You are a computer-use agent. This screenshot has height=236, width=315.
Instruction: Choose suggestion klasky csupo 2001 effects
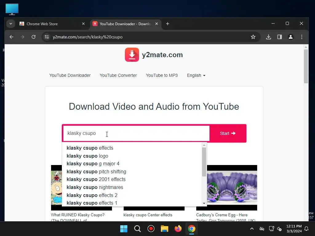[96, 179]
